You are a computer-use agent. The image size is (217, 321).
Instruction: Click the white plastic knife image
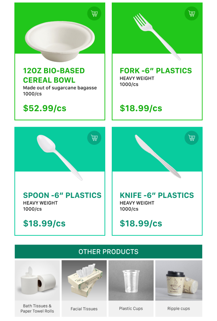(x=157, y=156)
